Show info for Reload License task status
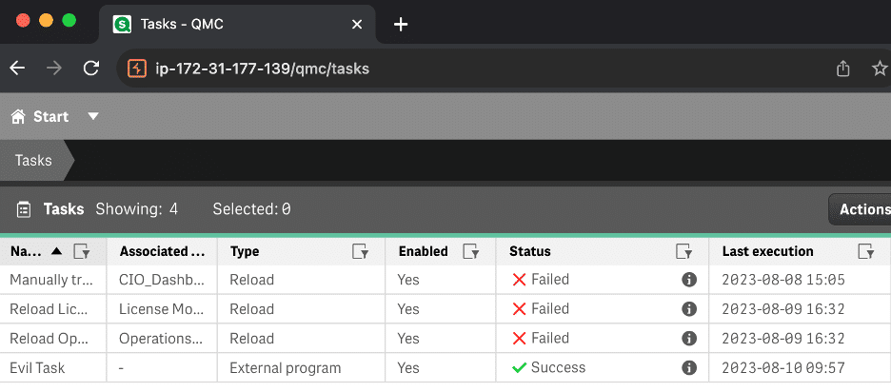 [x=688, y=309]
